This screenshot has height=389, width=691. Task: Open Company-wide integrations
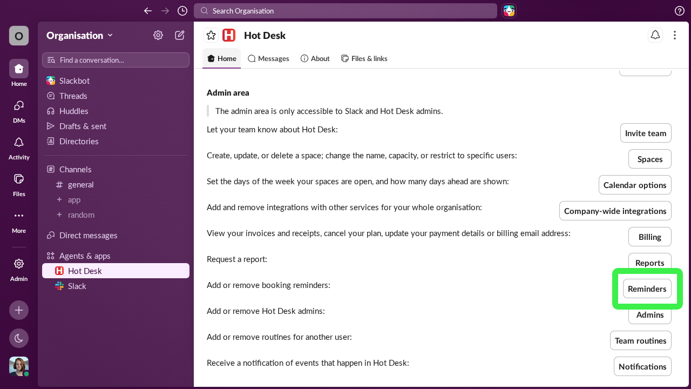(x=615, y=211)
